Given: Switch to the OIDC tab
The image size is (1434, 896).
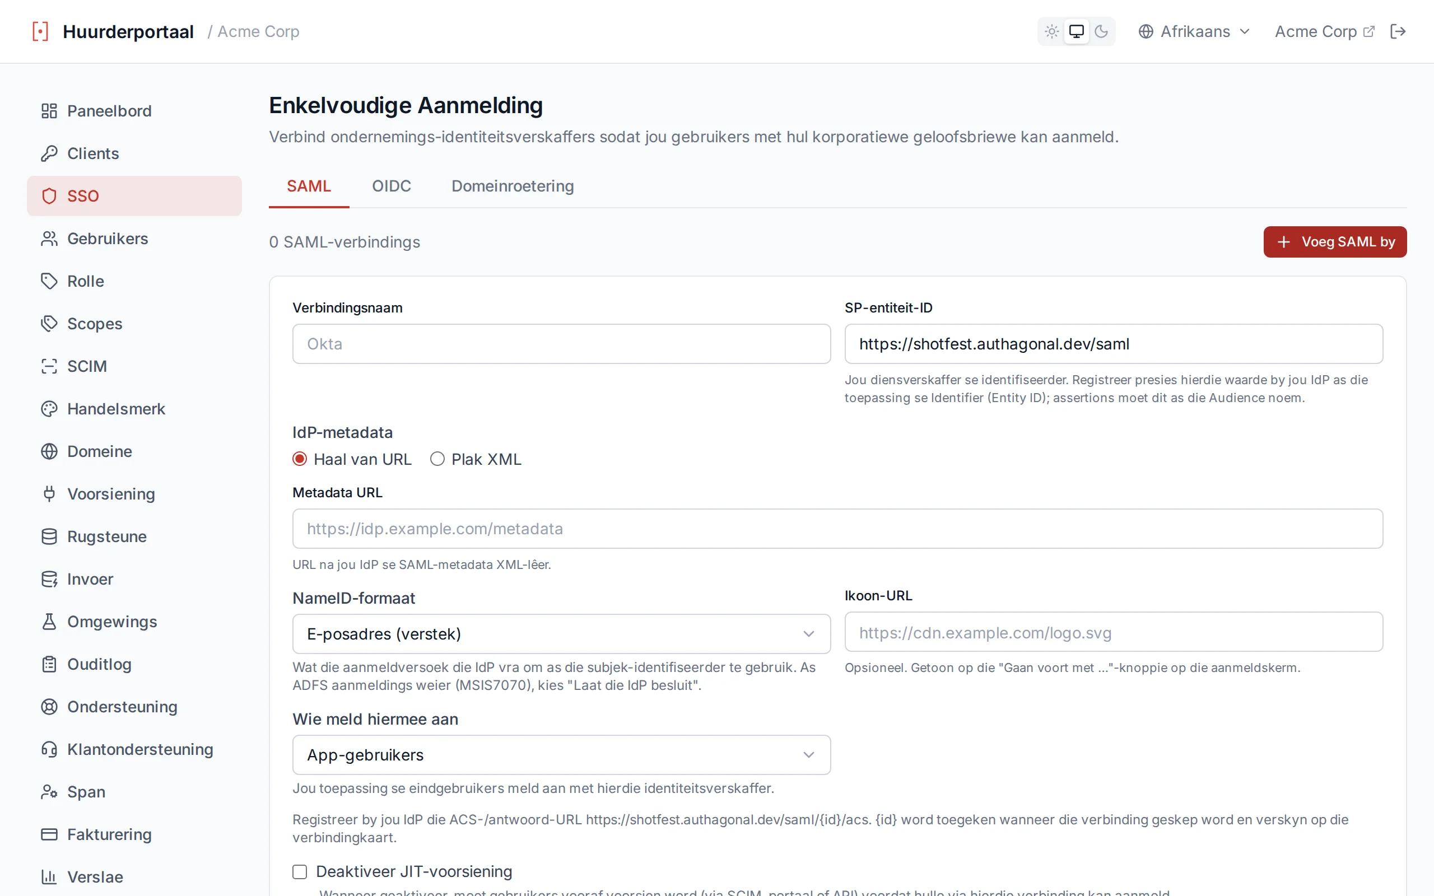Looking at the screenshot, I should 391,186.
